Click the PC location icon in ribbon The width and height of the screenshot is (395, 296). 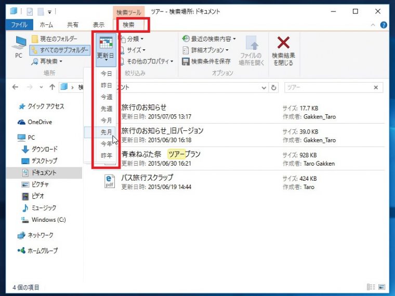tap(19, 47)
